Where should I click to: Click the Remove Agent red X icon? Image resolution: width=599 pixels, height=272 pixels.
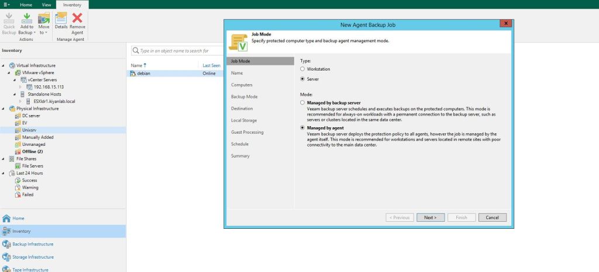(x=77, y=19)
